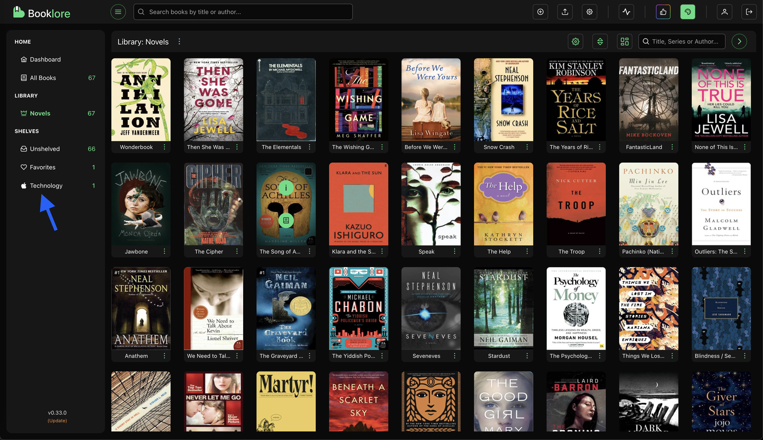The height and width of the screenshot is (440, 763).
Task: Expand the options menu next to Library: Novels
Action: click(x=179, y=42)
